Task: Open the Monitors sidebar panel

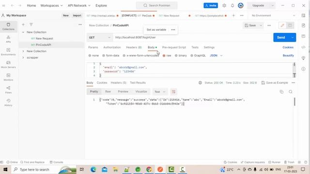Action: pos(8,77)
